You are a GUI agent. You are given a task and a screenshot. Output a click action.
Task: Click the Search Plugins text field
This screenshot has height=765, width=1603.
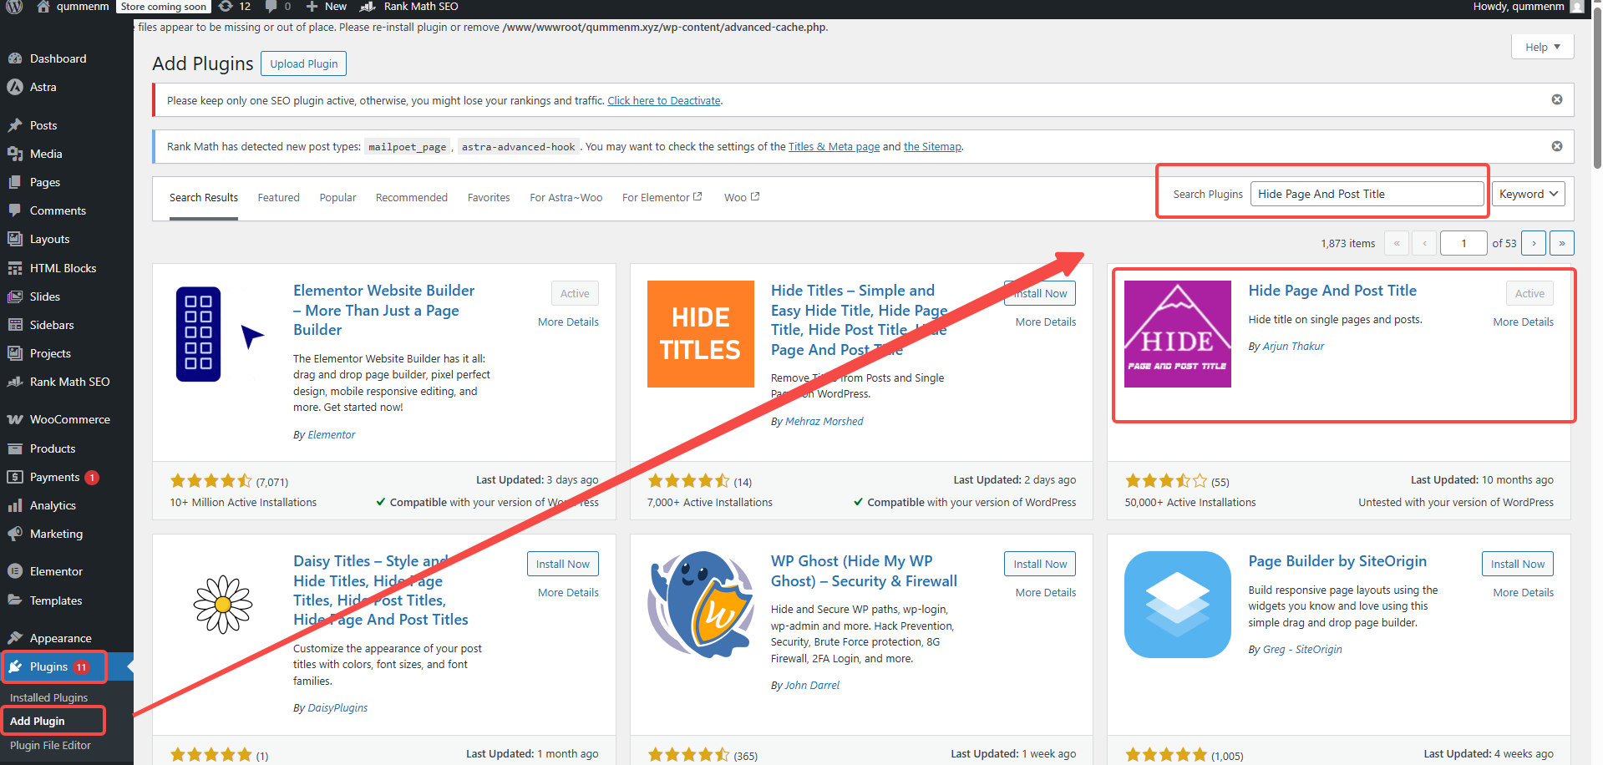1366,194
